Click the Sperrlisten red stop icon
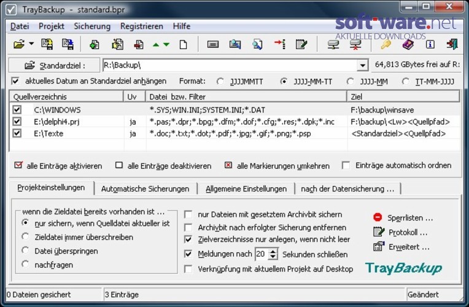The height and width of the screenshot is (307, 469). tap(378, 217)
